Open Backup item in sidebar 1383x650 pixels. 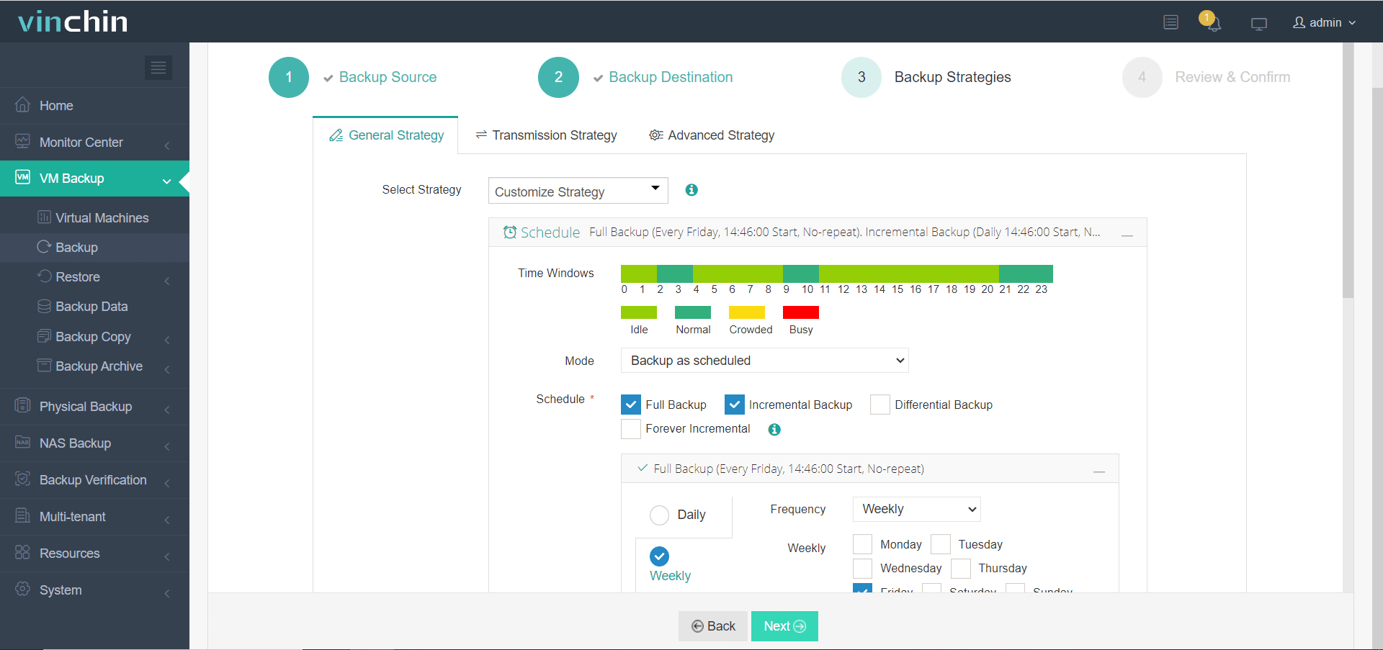(x=94, y=247)
